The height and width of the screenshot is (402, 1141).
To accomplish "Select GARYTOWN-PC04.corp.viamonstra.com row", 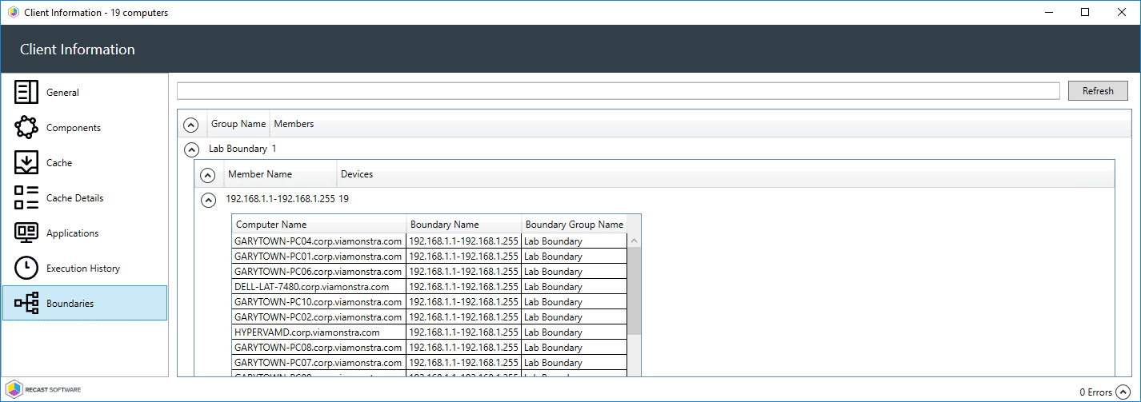I will (x=429, y=241).
